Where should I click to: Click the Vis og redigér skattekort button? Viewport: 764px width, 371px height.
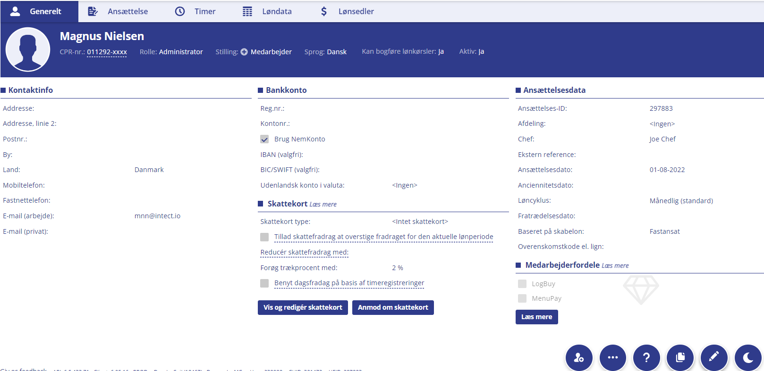click(x=303, y=307)
